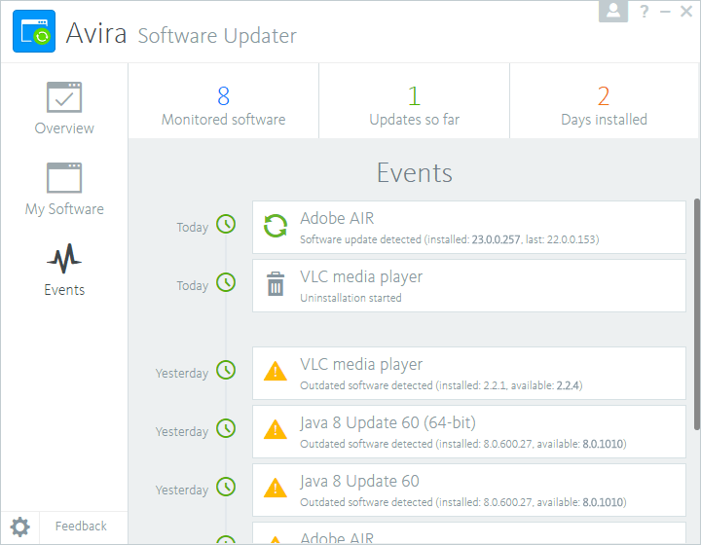Click the Yesterday label next to Java 8 Update 60 (64-bit)
The height and width of the screenshot is (545, 701).
click(x=181, y=432)
